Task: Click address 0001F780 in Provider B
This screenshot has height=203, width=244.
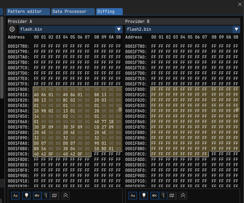Action: [136, 46]
